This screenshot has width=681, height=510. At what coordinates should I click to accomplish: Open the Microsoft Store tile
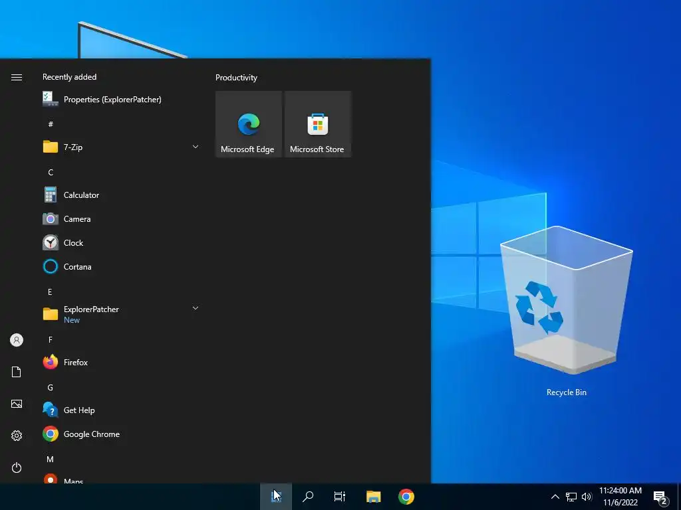[317, 124]
